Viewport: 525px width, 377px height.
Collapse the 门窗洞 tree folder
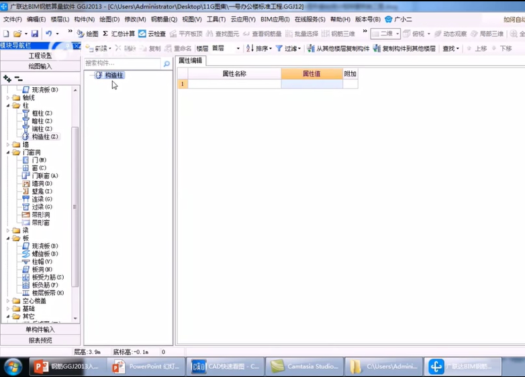pos(8,152)
